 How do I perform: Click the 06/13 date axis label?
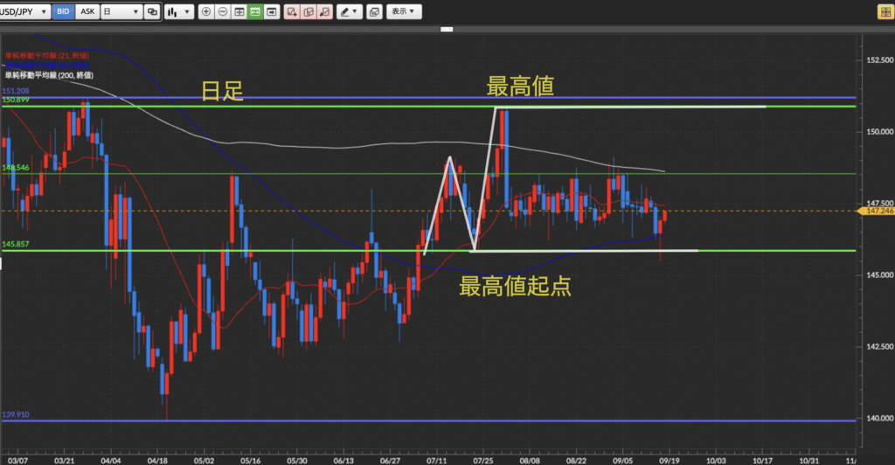(x=343, y=461)
